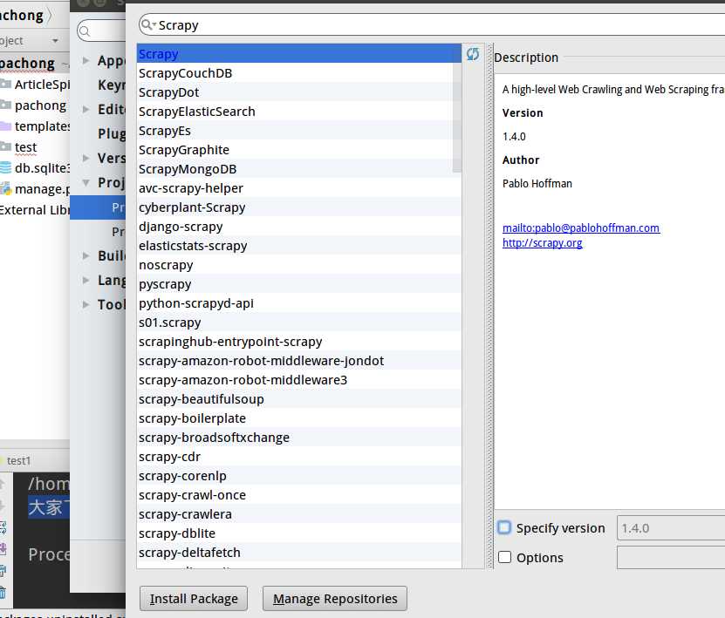Viewport: 725px width, 618px height.
Task: Select the highlighted Project Interpreter settings item
Action: coord(98,207)
